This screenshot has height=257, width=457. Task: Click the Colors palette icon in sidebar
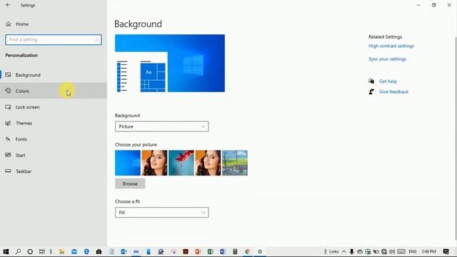pyautogui.click(x=8, y=91)
